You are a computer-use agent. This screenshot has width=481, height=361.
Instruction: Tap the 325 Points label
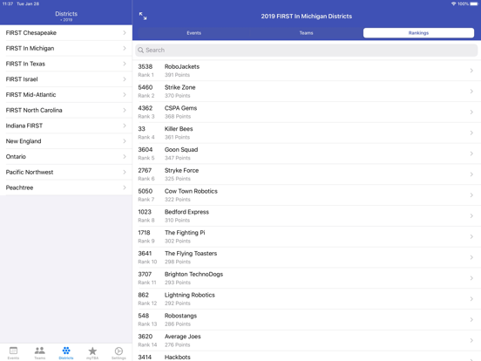tap(177, 179)
